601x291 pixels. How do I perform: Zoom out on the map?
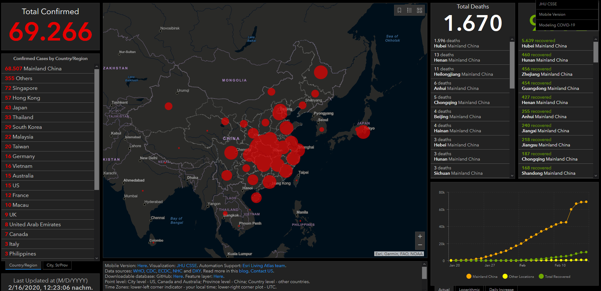pos(420,245)
